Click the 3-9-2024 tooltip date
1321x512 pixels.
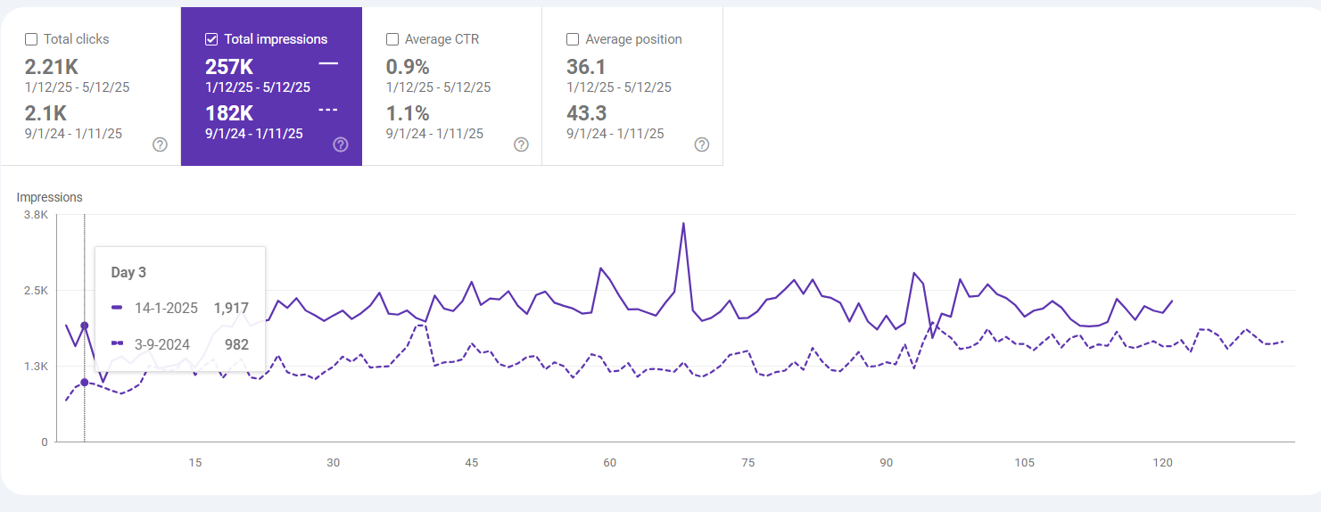coord(161,343)
